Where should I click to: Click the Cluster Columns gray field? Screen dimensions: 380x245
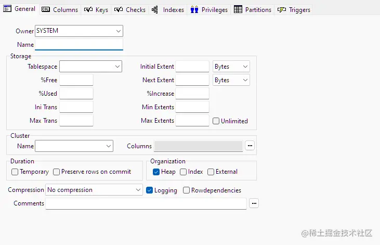coord(198,146)
